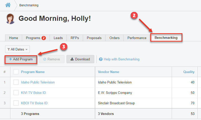The width and height of the screenshot is (201, 120).
Task: Click the Benchmarking breadcrumb item
Action: point(29,5)
